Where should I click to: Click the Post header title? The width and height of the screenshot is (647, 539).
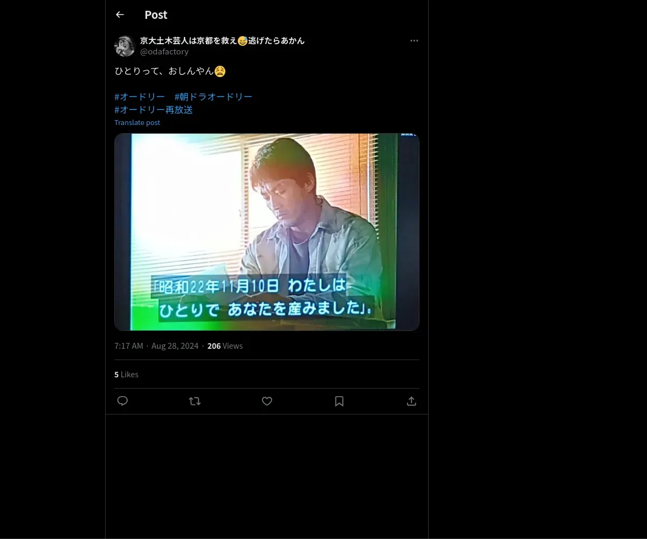156,15
